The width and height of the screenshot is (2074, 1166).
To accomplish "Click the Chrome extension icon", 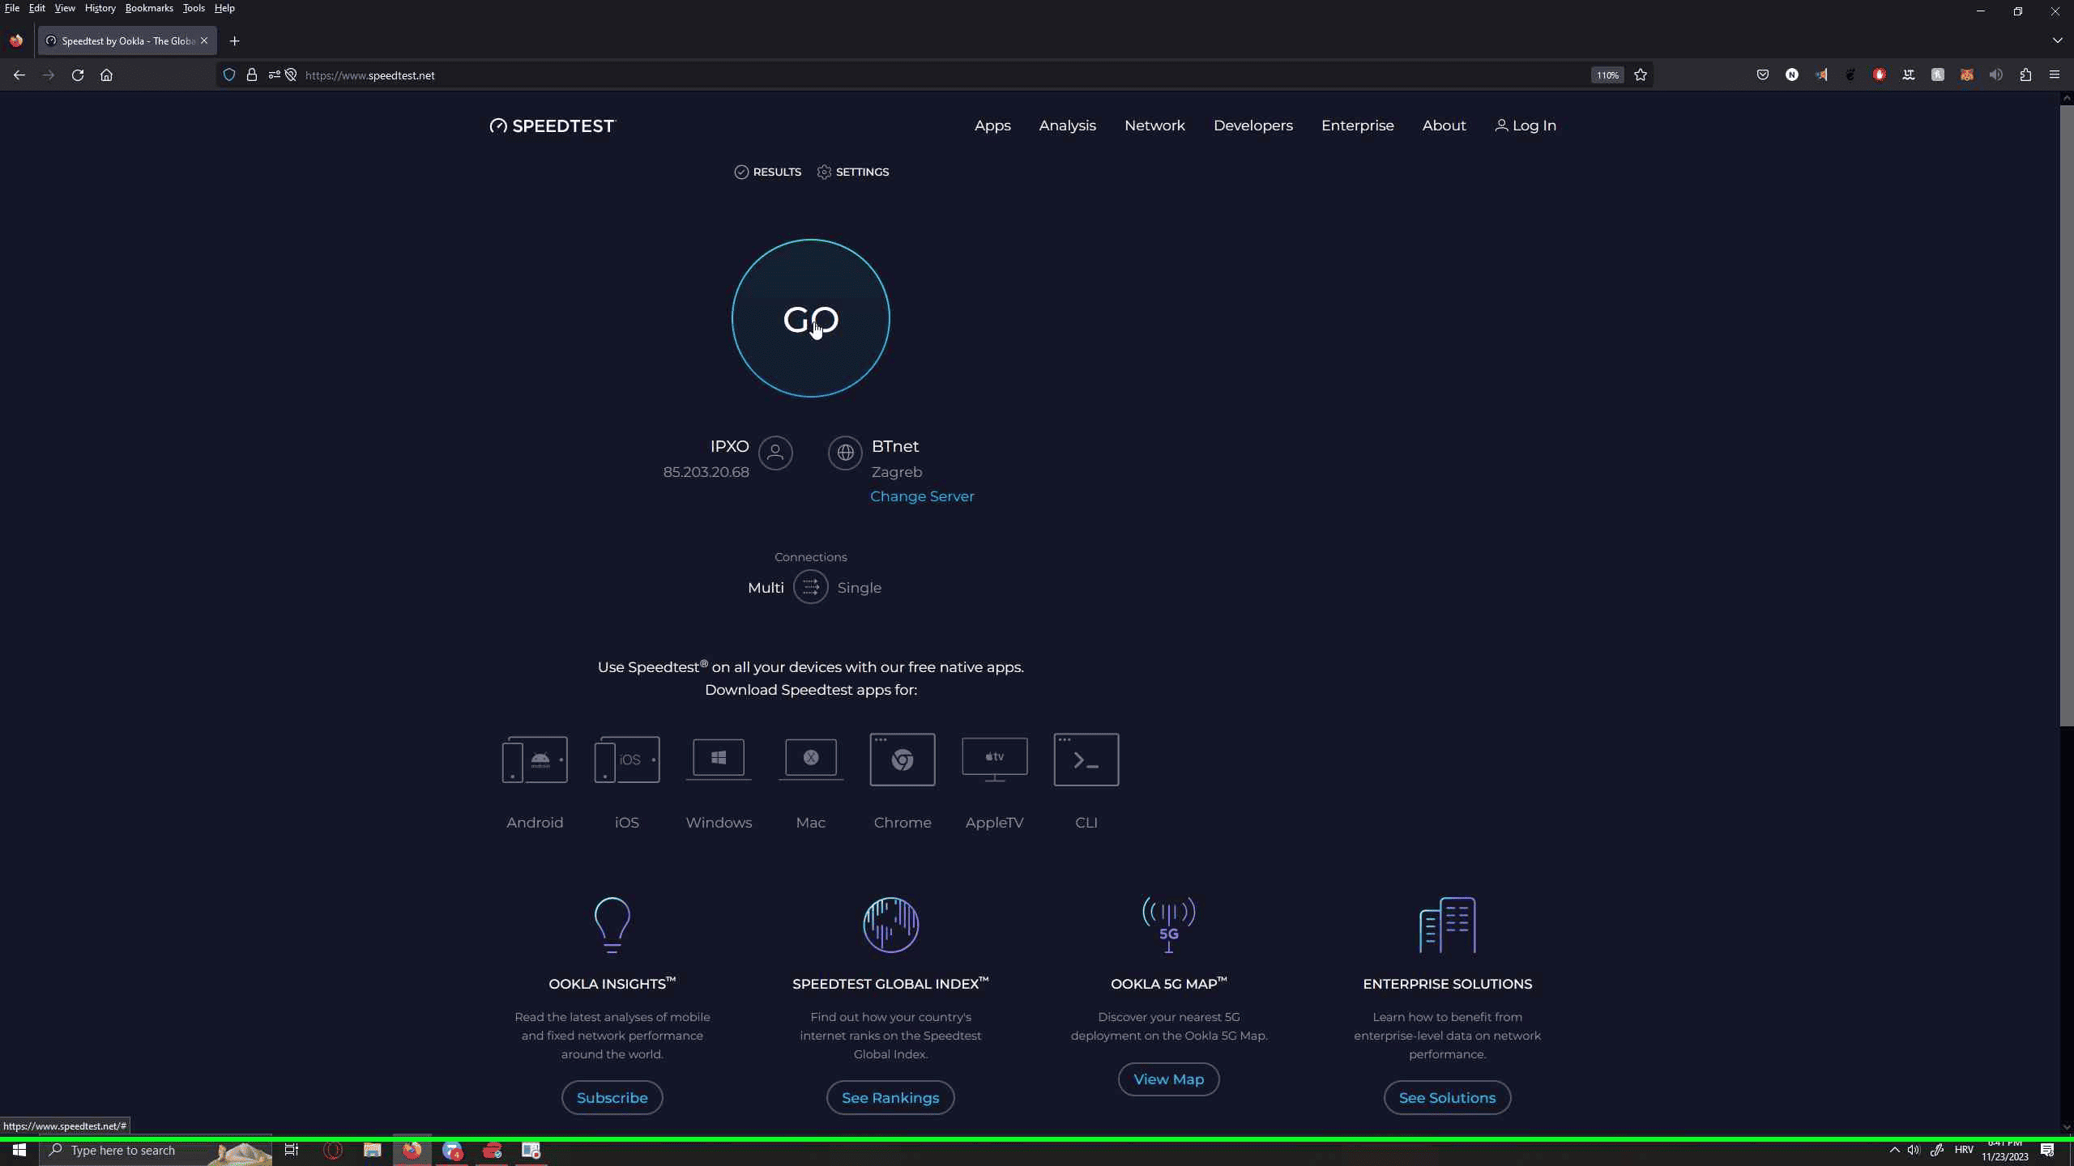I will [903, 760].
